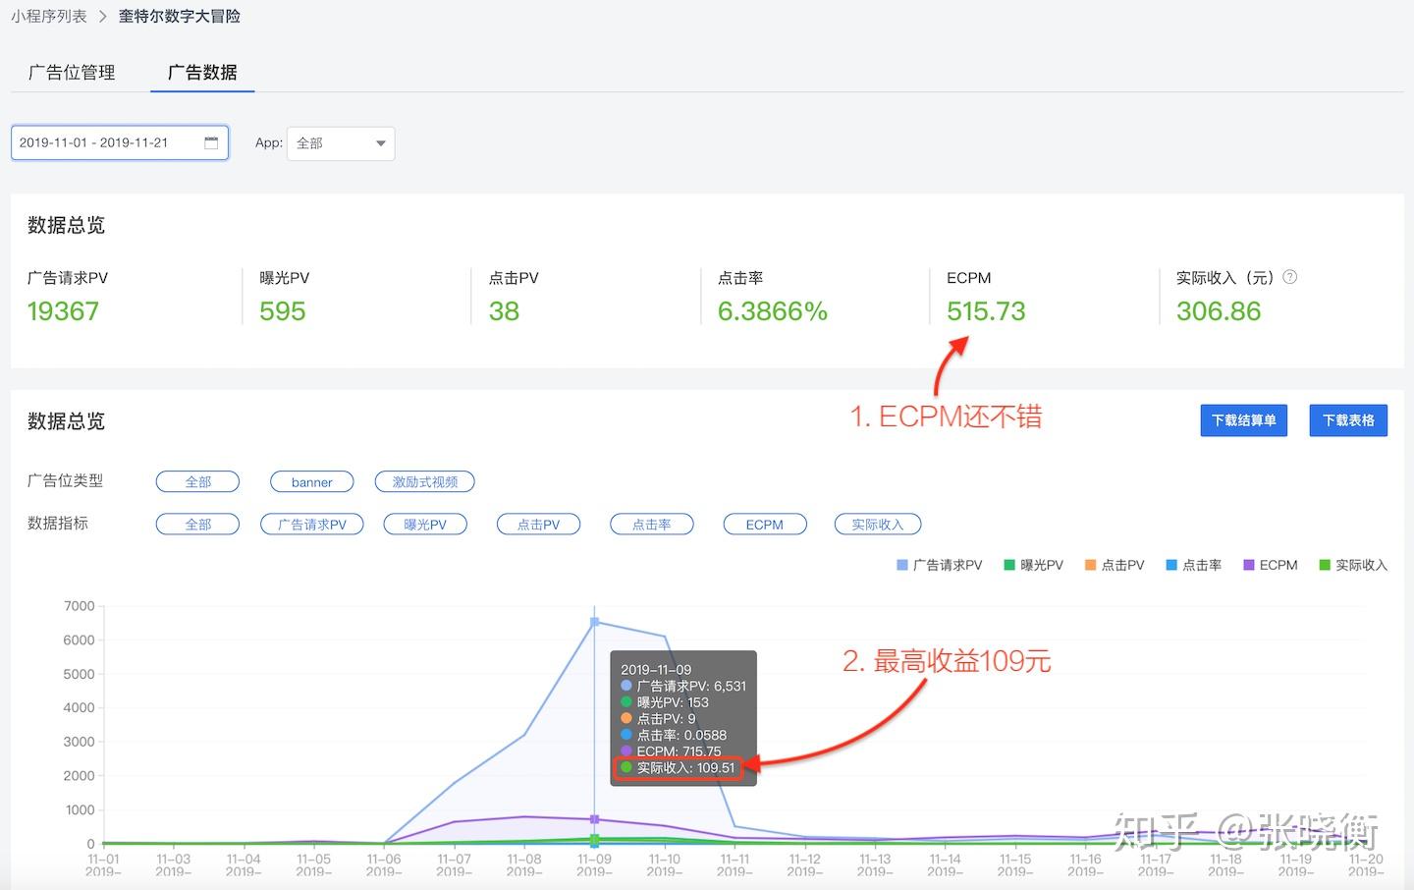Toggle 点击PV series in chart legend
The width and height of the screenshot is (1414, 890).
coord(1115,565)
